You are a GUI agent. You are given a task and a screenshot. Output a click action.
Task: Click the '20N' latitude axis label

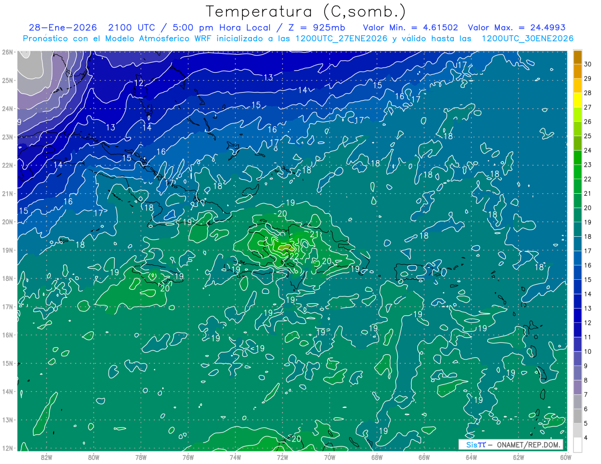coord(7,222)
